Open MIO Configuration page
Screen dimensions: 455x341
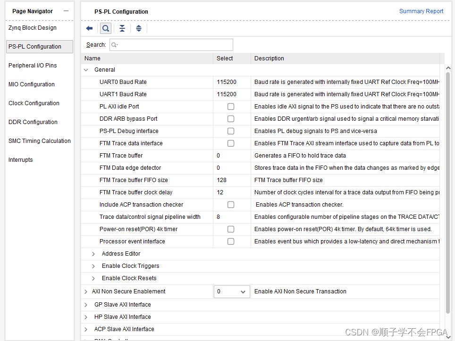point(31,84)
